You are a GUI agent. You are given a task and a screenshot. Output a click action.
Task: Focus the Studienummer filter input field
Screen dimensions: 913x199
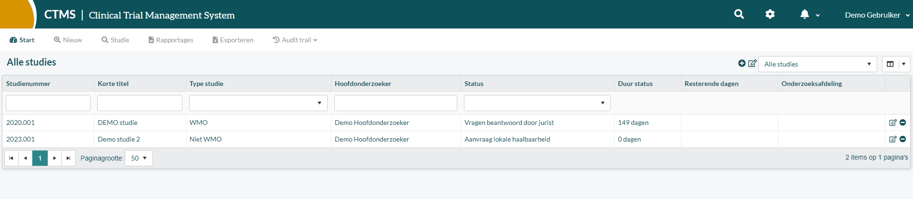(x=48, y=103)
